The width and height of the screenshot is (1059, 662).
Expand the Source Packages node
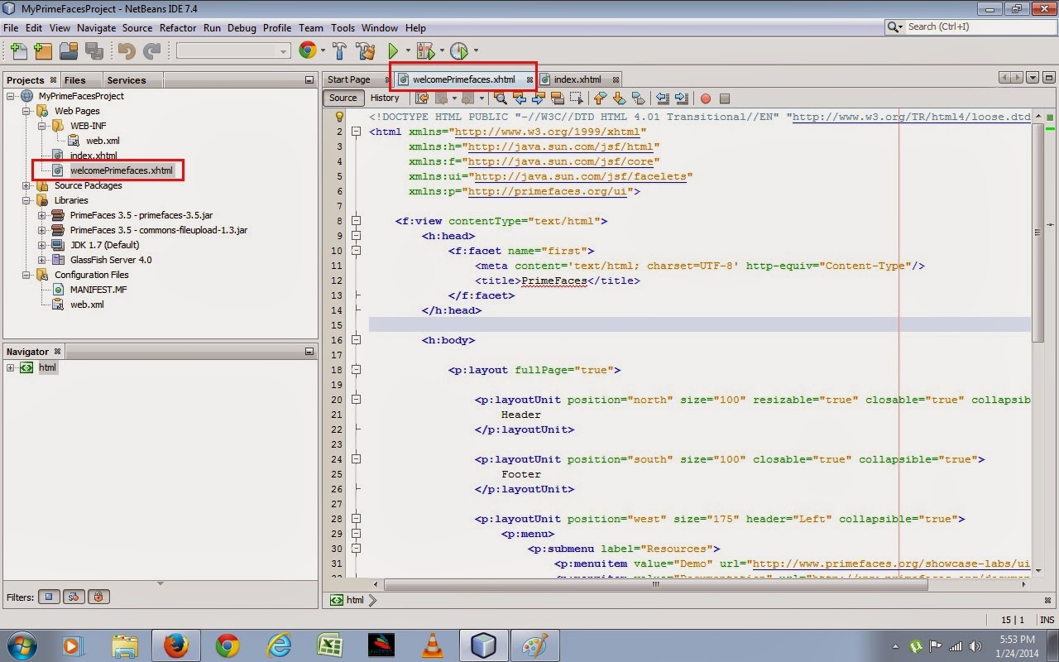coord(26,185)
